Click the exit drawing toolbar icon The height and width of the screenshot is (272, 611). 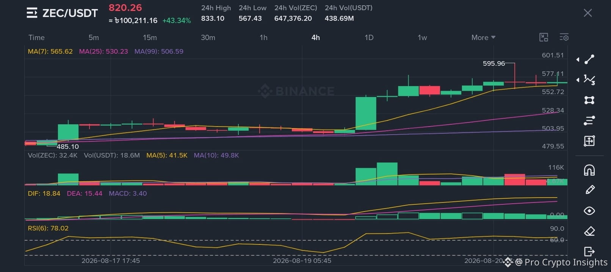click(x=589, y=251)
